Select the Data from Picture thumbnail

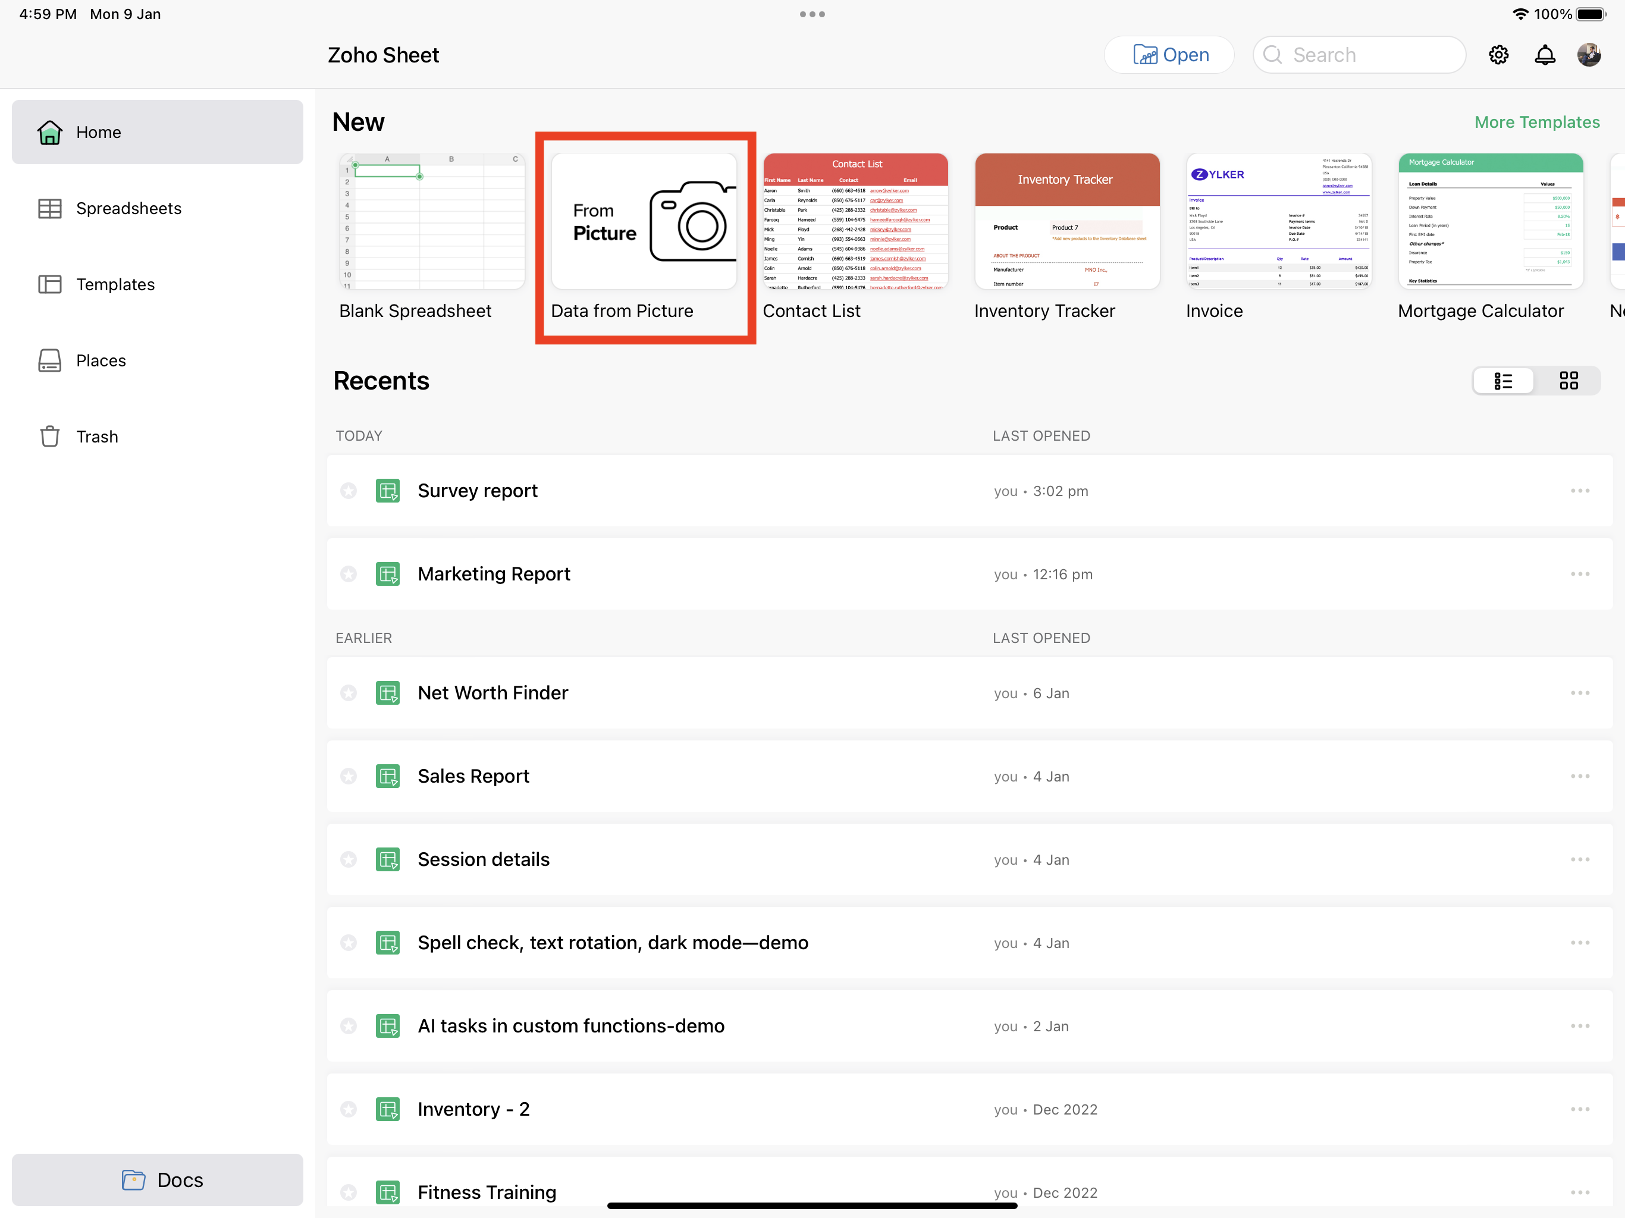[644, 221]
